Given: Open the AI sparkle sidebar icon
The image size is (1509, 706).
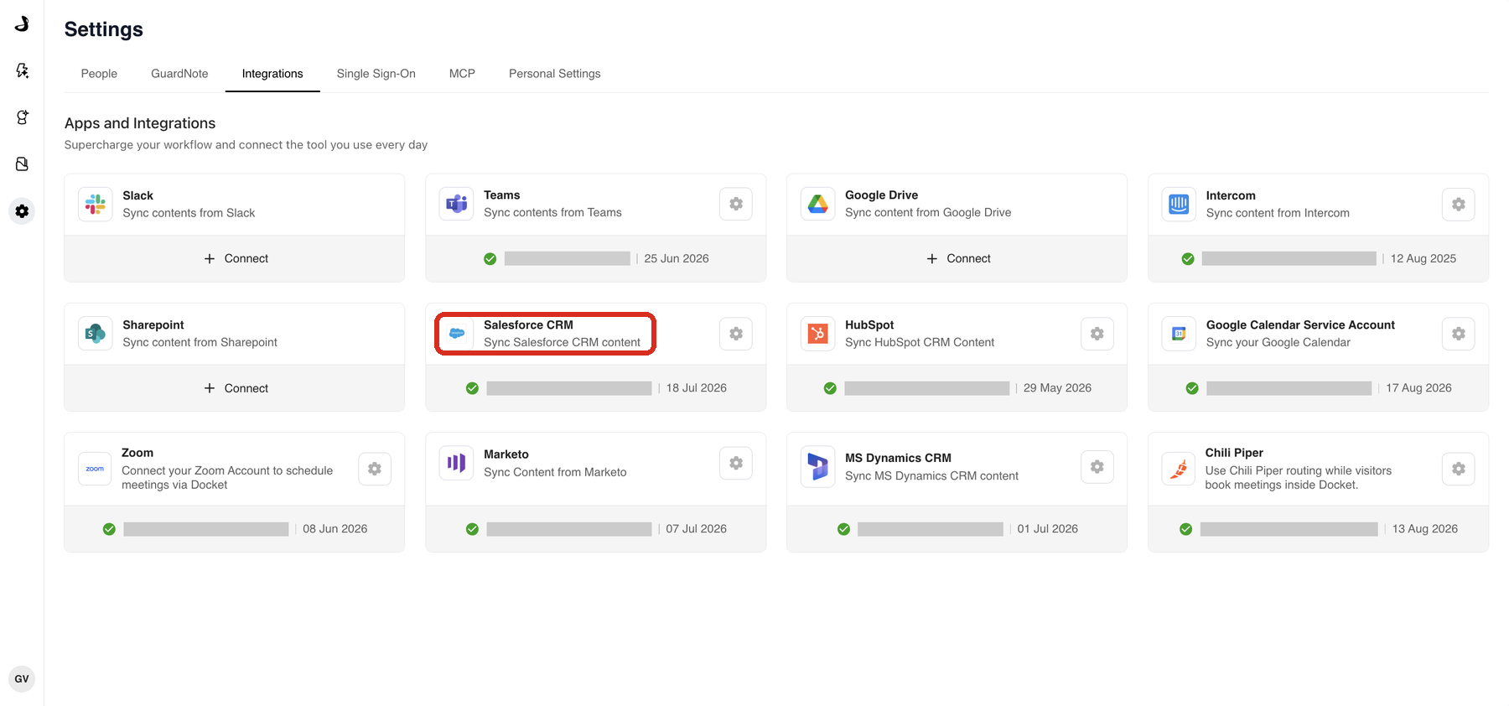Looking at the screenshot, I should click(x=22, y=70).
